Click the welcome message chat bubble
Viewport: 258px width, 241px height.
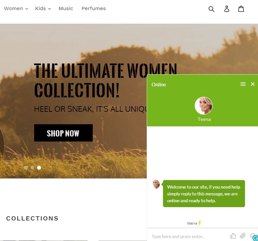click(x=204, y=193)
